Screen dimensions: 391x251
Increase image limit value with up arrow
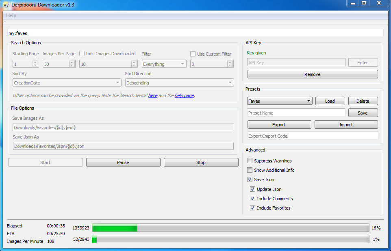134,62
